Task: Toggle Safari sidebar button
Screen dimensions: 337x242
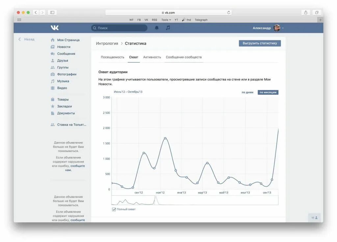Action: click(x=52, y=12)
